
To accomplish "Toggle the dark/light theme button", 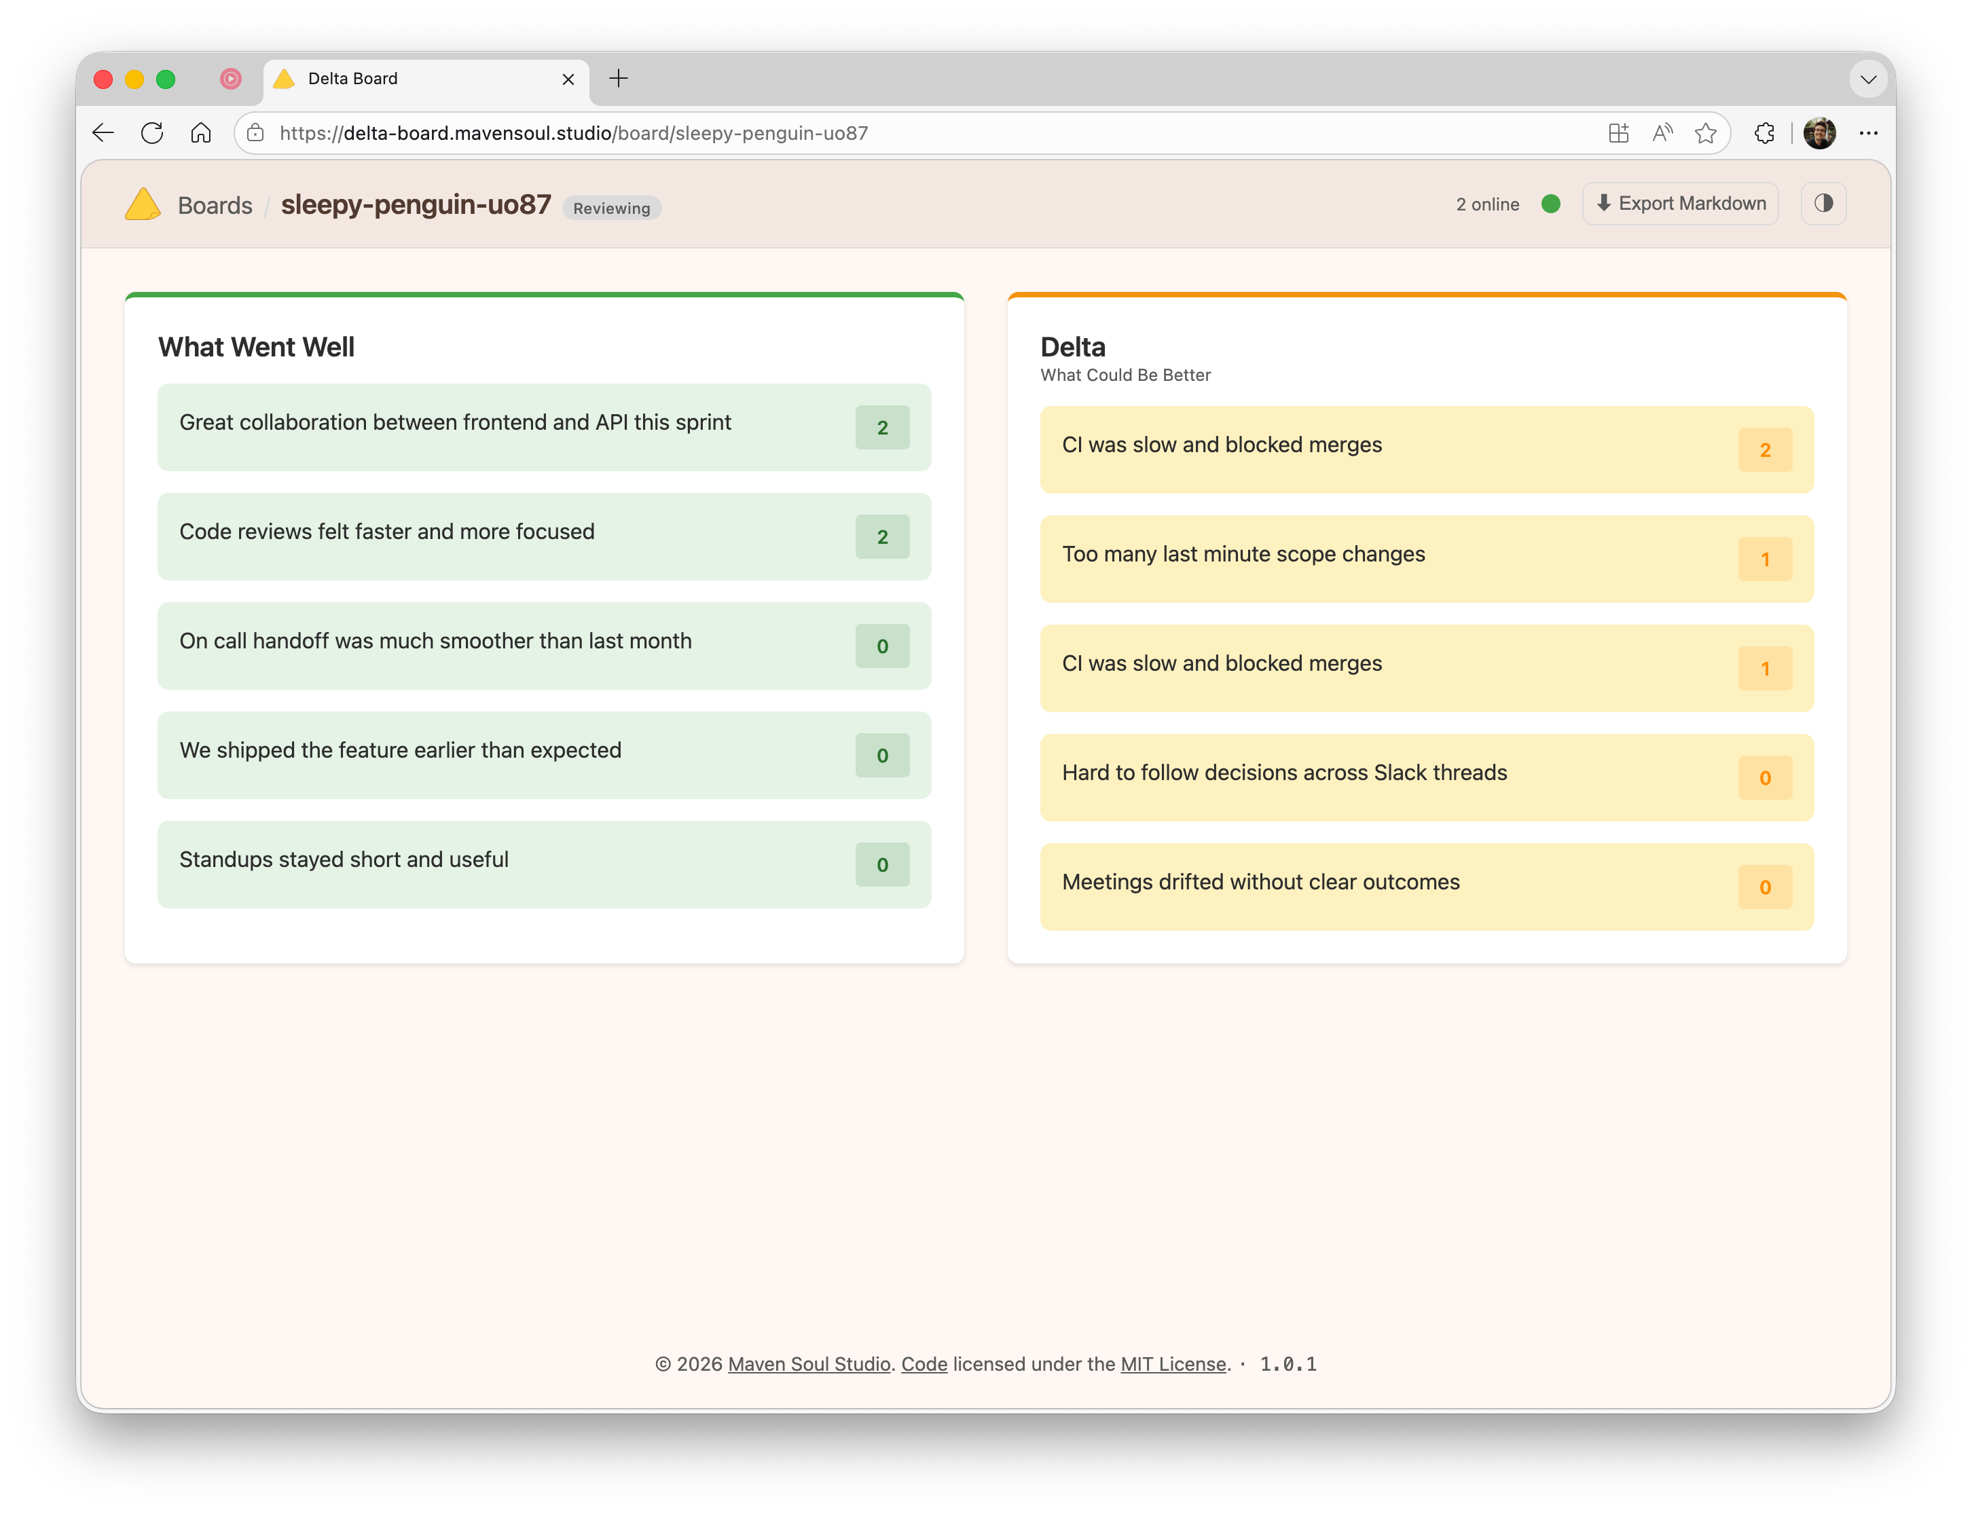I will click(1823, 204).
